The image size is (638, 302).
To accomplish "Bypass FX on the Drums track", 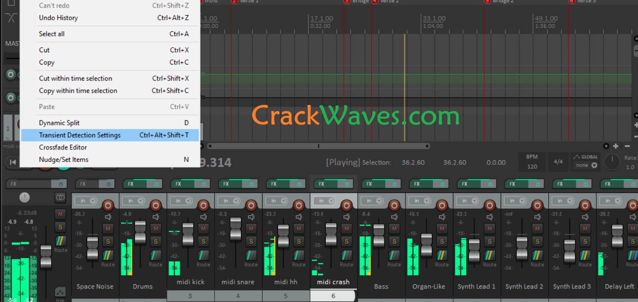I will [156, 184].
